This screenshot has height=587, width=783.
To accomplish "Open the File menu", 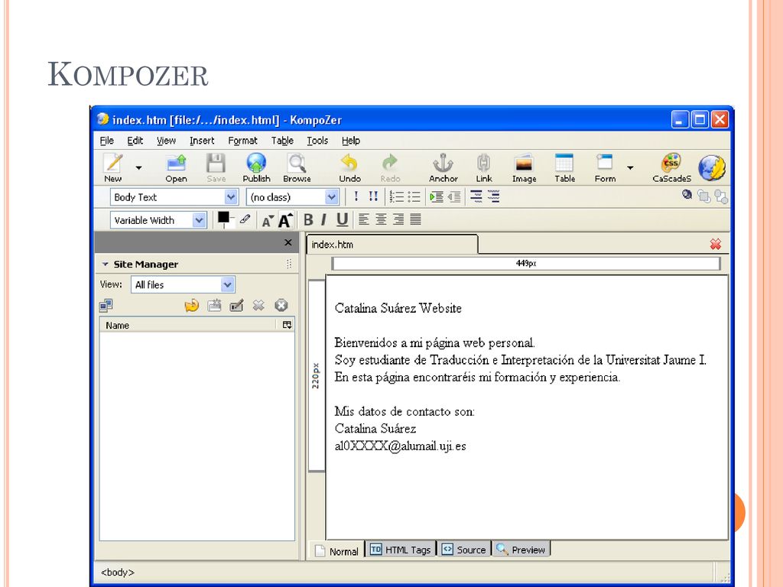I will click(x=107, y=141).
